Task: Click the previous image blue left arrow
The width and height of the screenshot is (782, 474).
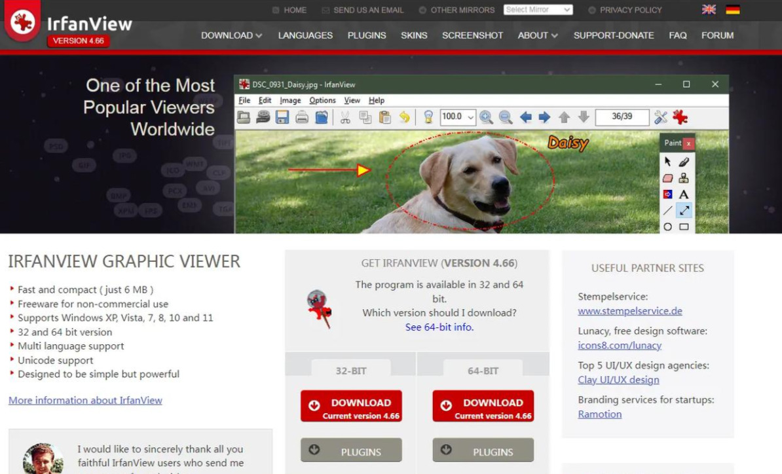Action: click(526, 117)
